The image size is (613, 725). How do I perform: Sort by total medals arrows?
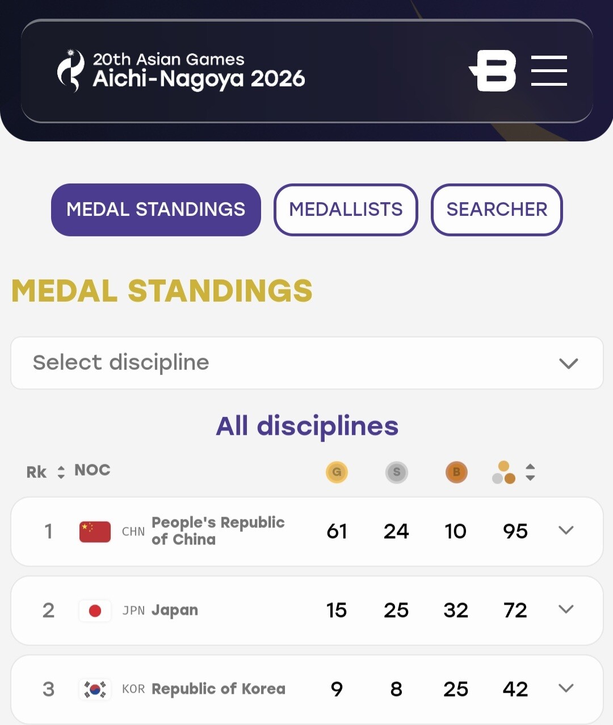click(530, 472)
